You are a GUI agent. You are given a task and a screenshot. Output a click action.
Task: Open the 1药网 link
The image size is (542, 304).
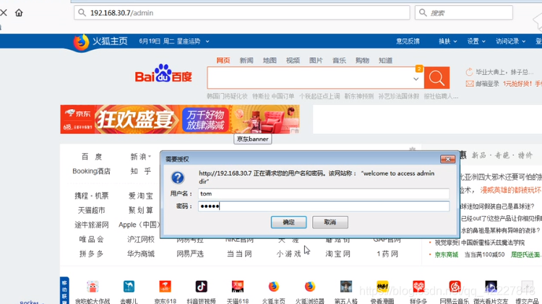(x=387, y=254)
